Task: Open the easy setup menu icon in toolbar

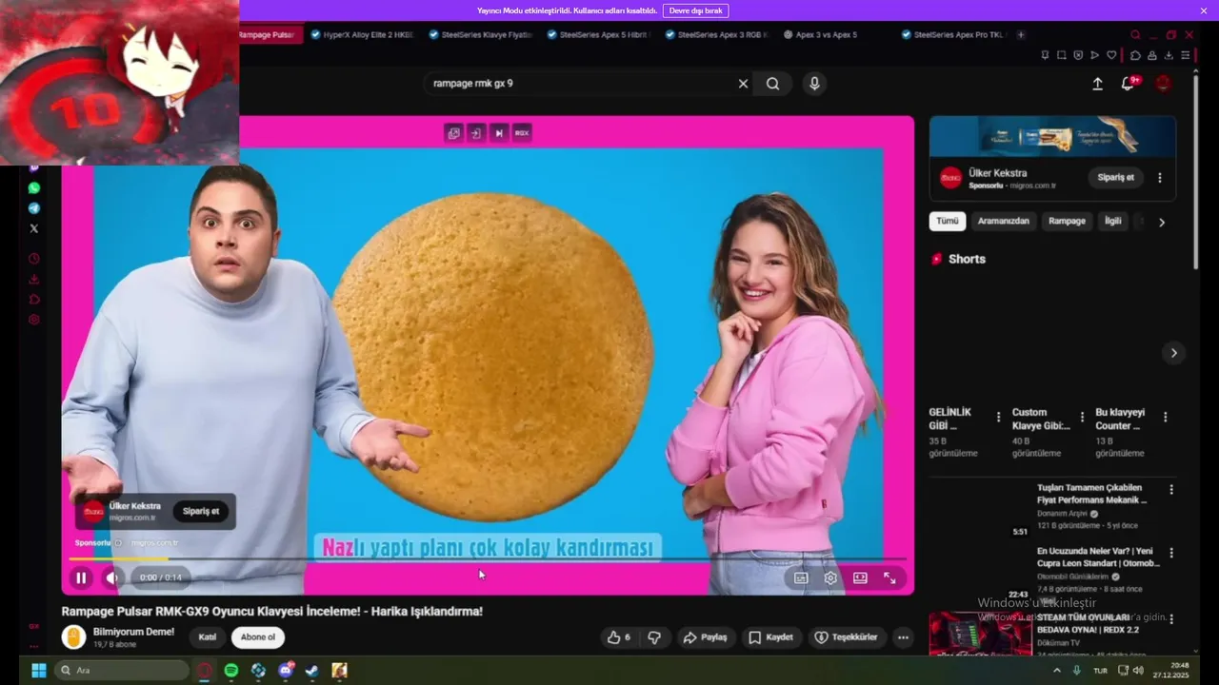Action: (x=1186, y=55)
